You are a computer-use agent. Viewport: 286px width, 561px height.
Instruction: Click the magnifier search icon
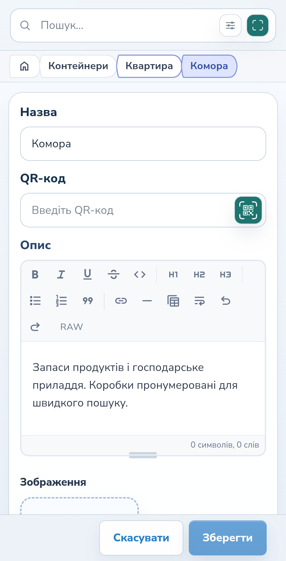pyautogui.click(x=25, y=25)
